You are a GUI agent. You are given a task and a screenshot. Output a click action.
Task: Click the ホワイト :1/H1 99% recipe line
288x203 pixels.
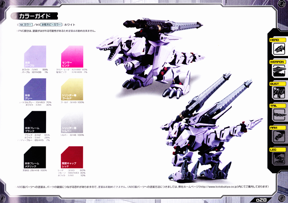tap(35, 70)
